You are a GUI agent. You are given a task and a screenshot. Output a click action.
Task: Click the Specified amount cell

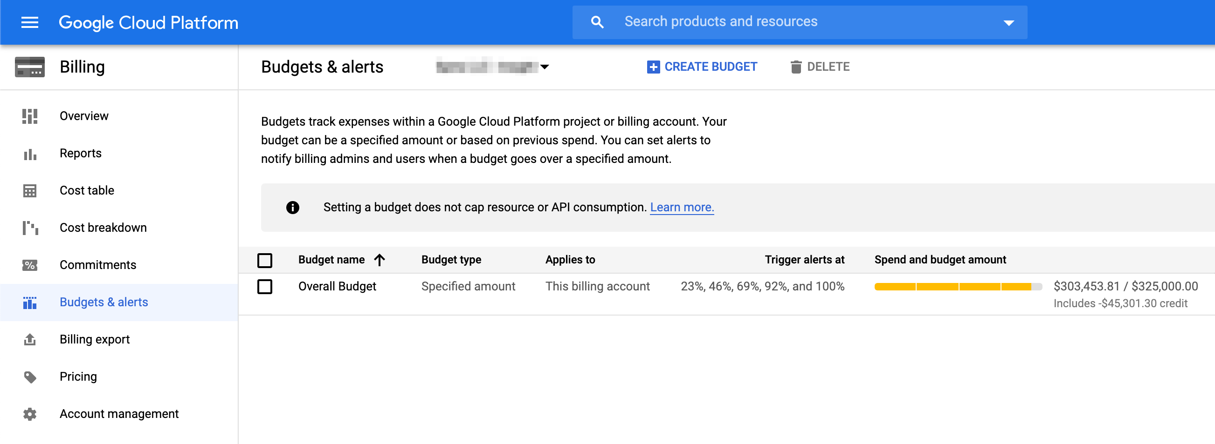coord(468,286)
